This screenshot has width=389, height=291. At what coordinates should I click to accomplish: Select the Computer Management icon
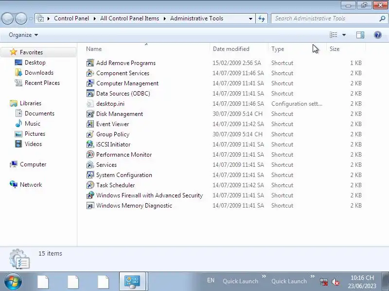90,83
